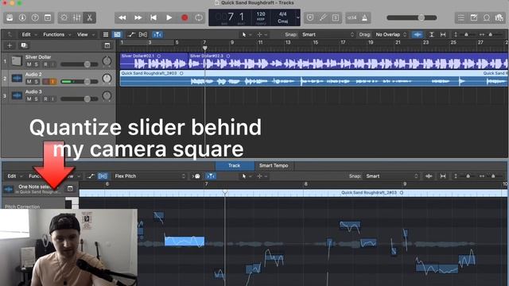
Task: Click the Silver Dollar pan knob
Action: point(107,60)
